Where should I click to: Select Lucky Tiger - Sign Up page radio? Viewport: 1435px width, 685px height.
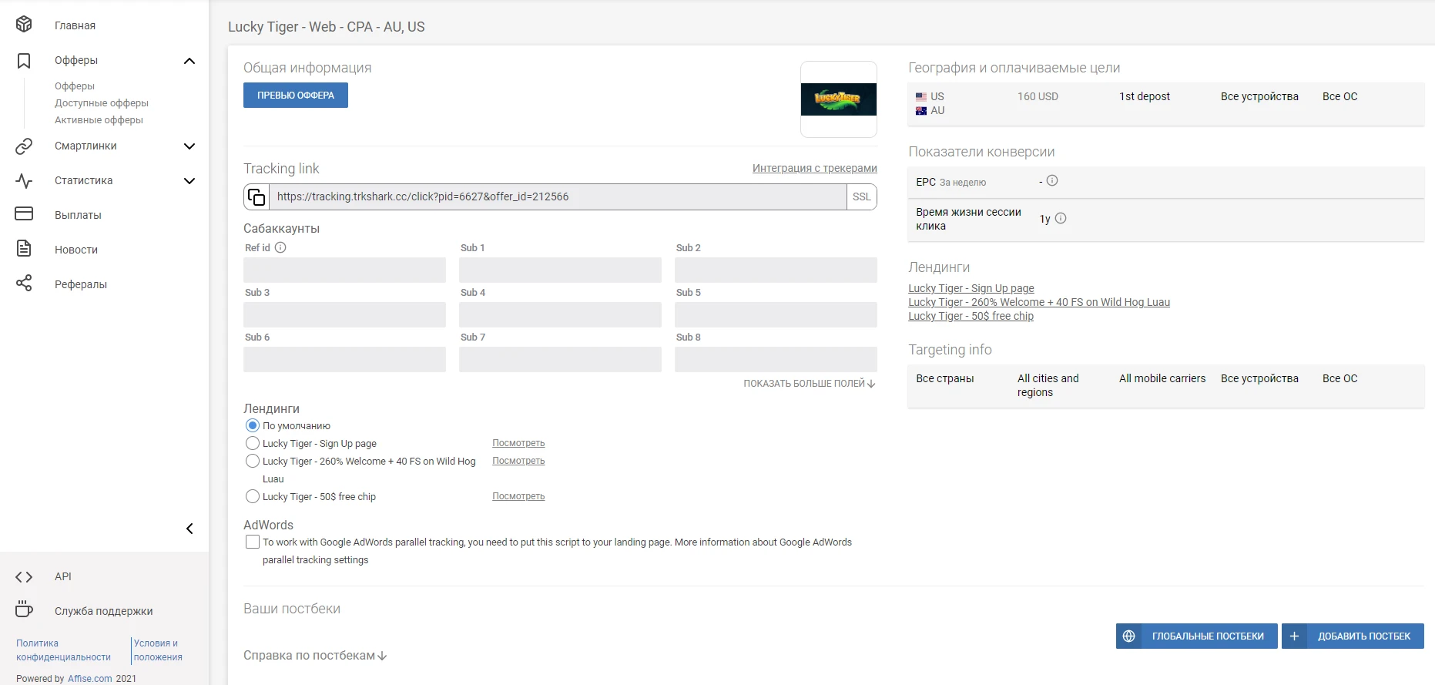click(253, 443)
